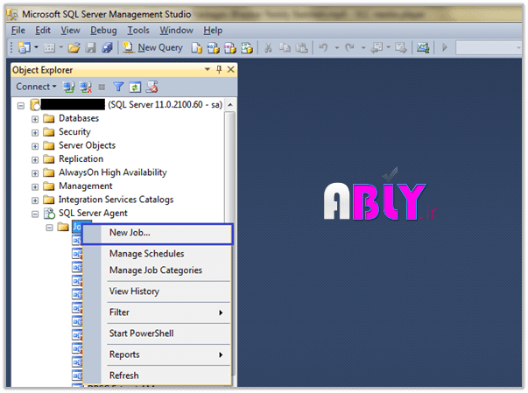Select the SQL Server Agent tree item
528x393 pixels.
pyautogui.click(x=94, y=213)
